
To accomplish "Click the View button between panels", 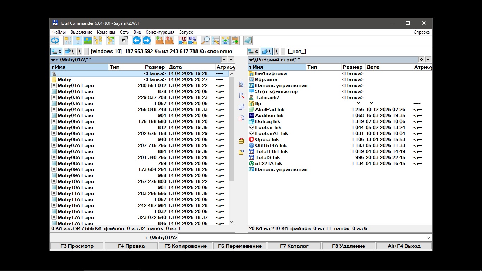I will click(x=241, y=84).
